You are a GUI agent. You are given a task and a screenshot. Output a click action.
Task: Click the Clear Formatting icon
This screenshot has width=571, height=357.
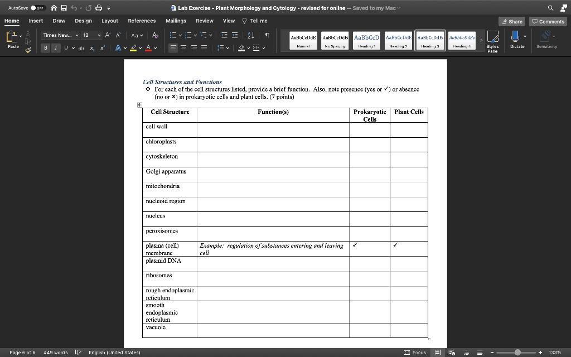click(154, 36)
